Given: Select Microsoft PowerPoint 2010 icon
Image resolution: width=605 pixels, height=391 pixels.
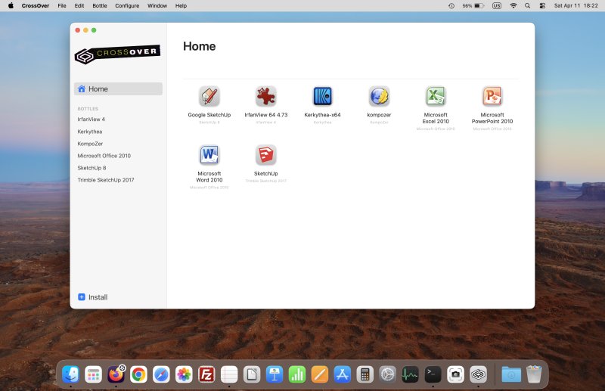Looking at the screenshot, I should (x=492, y=97).
